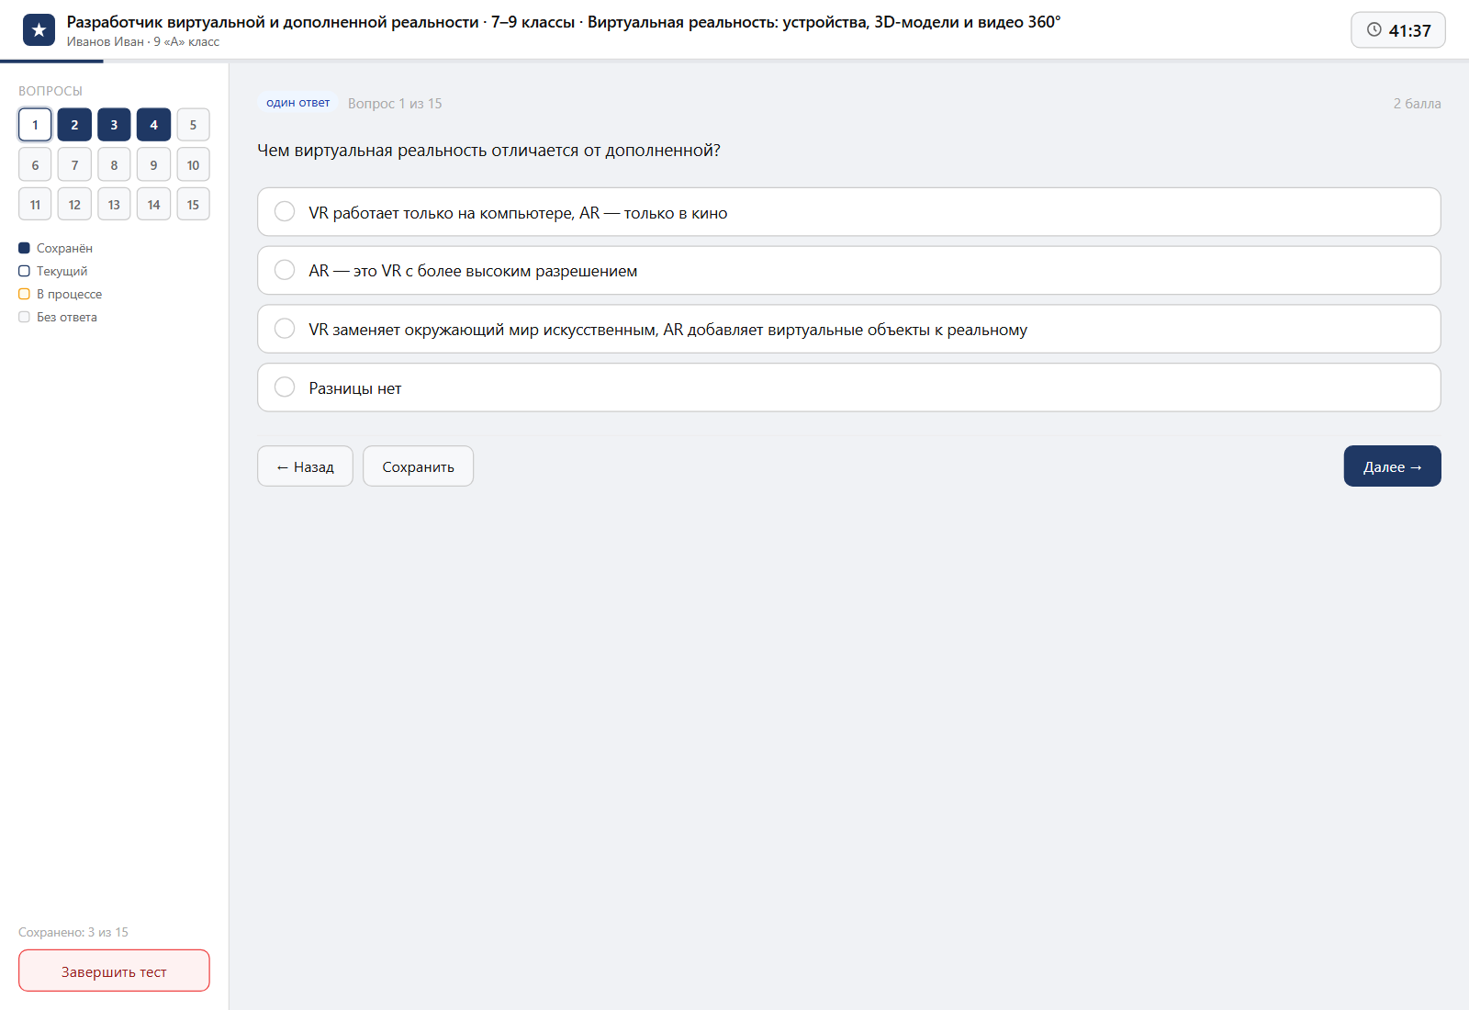Open question 8
The width and height of the screenshot is (1469, 1010).
coord(114,165)
